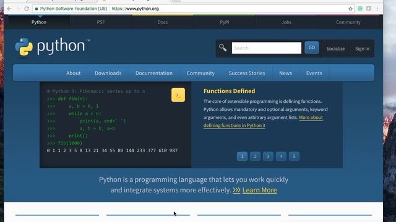Select the PyPI top site tab
This screenshot has height=222, width=396.
coord(225,22)
